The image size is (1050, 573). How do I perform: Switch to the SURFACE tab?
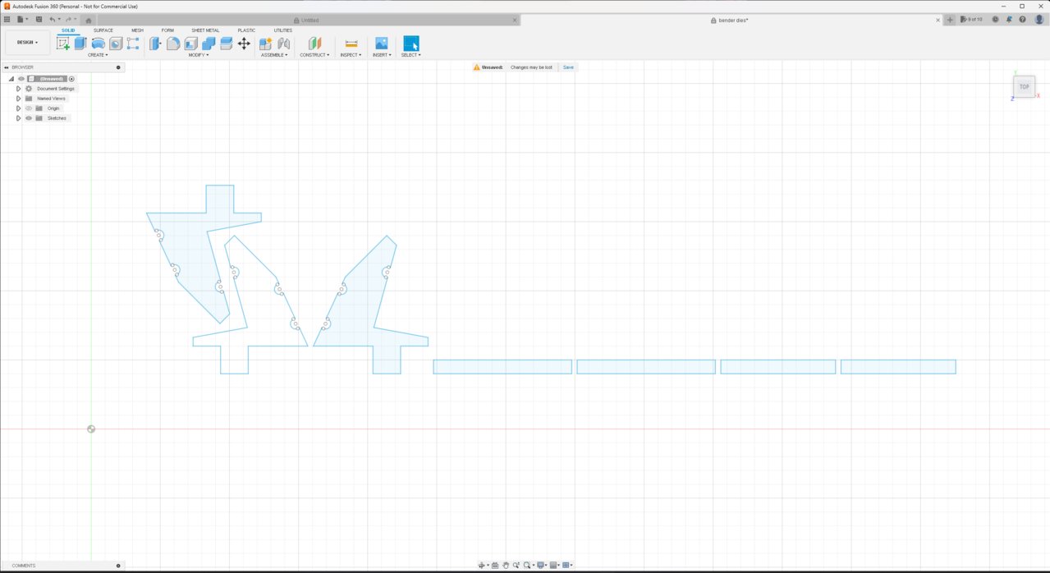click(103, 30)
